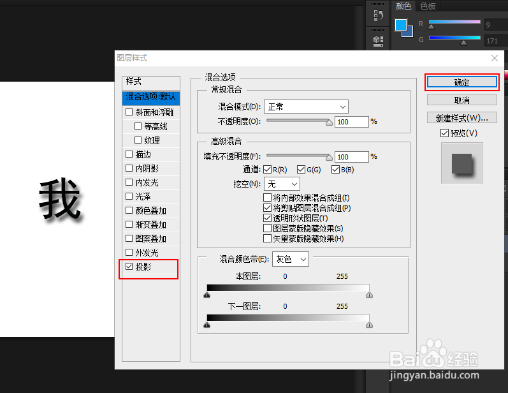508x393 pixels.
Task: Toggle the G(G) channel checkbox
Action: [301, 169]
